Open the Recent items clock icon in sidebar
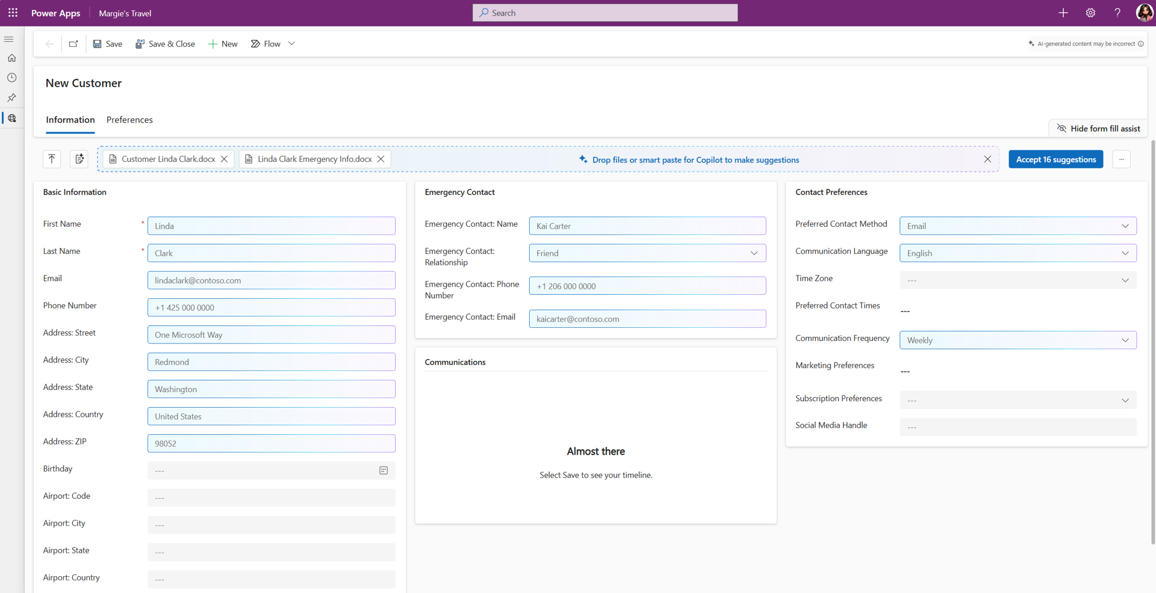Image resolution: width=1156 pixels, height=593 pixels. (x=12, y=77)
